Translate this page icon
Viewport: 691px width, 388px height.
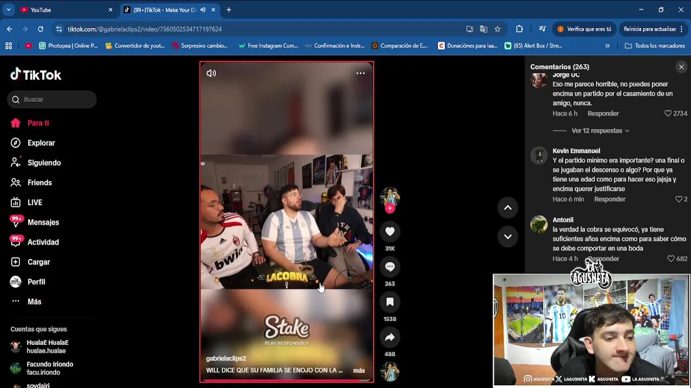click(x=484, y=29)
